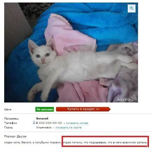
Task: Click the small arrow before 'показать номер'
Action: pyautogui.click(x=64, y=123)
